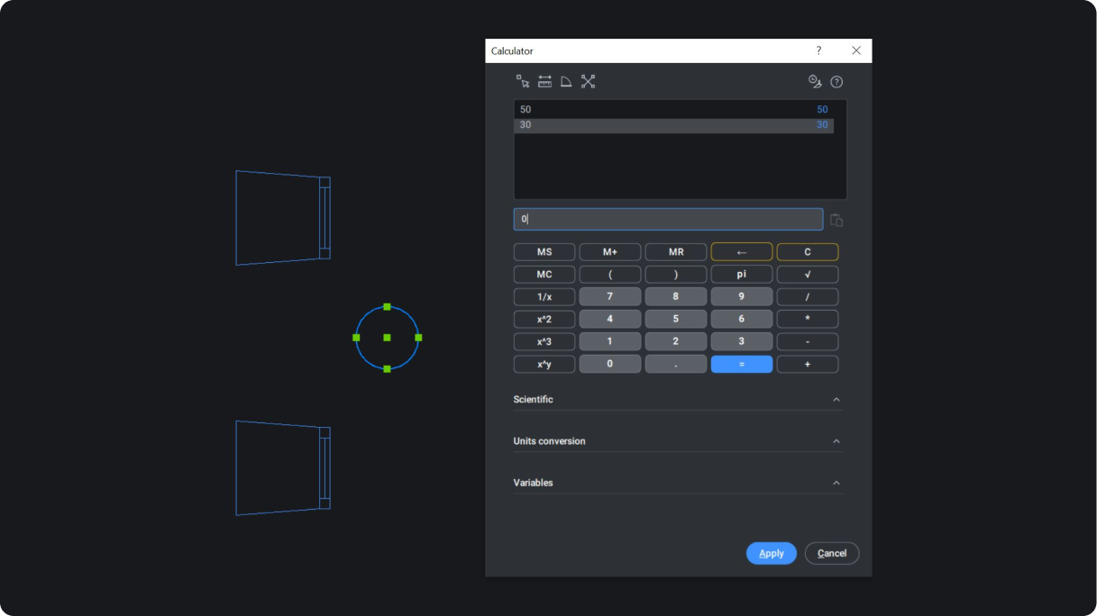This screenshot has height=616, width=1097.
Task: Click the Get Coordinates pick-point icon
Action: coord(523,82)
